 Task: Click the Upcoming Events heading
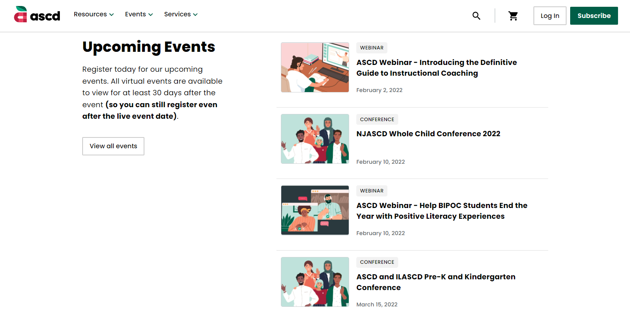pos(149,47)
